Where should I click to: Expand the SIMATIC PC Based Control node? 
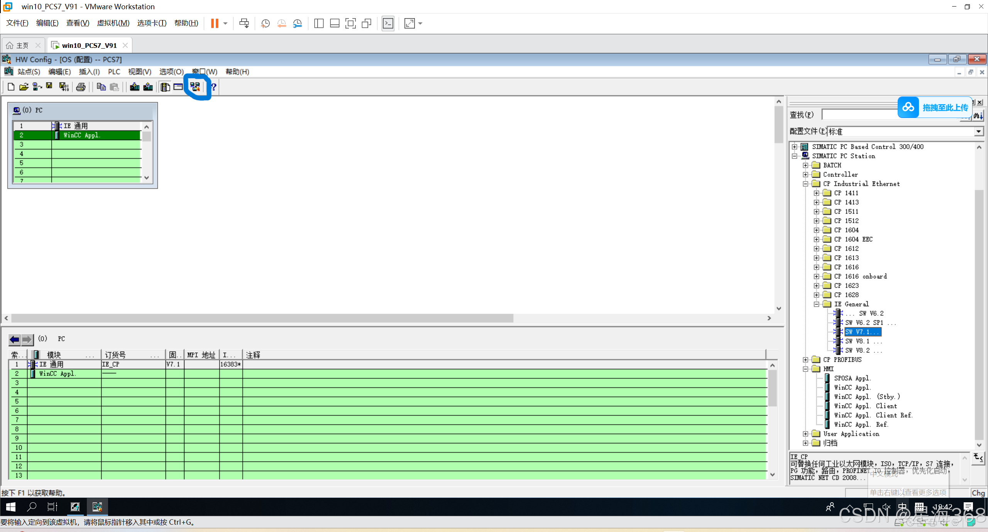pos(794,147)
